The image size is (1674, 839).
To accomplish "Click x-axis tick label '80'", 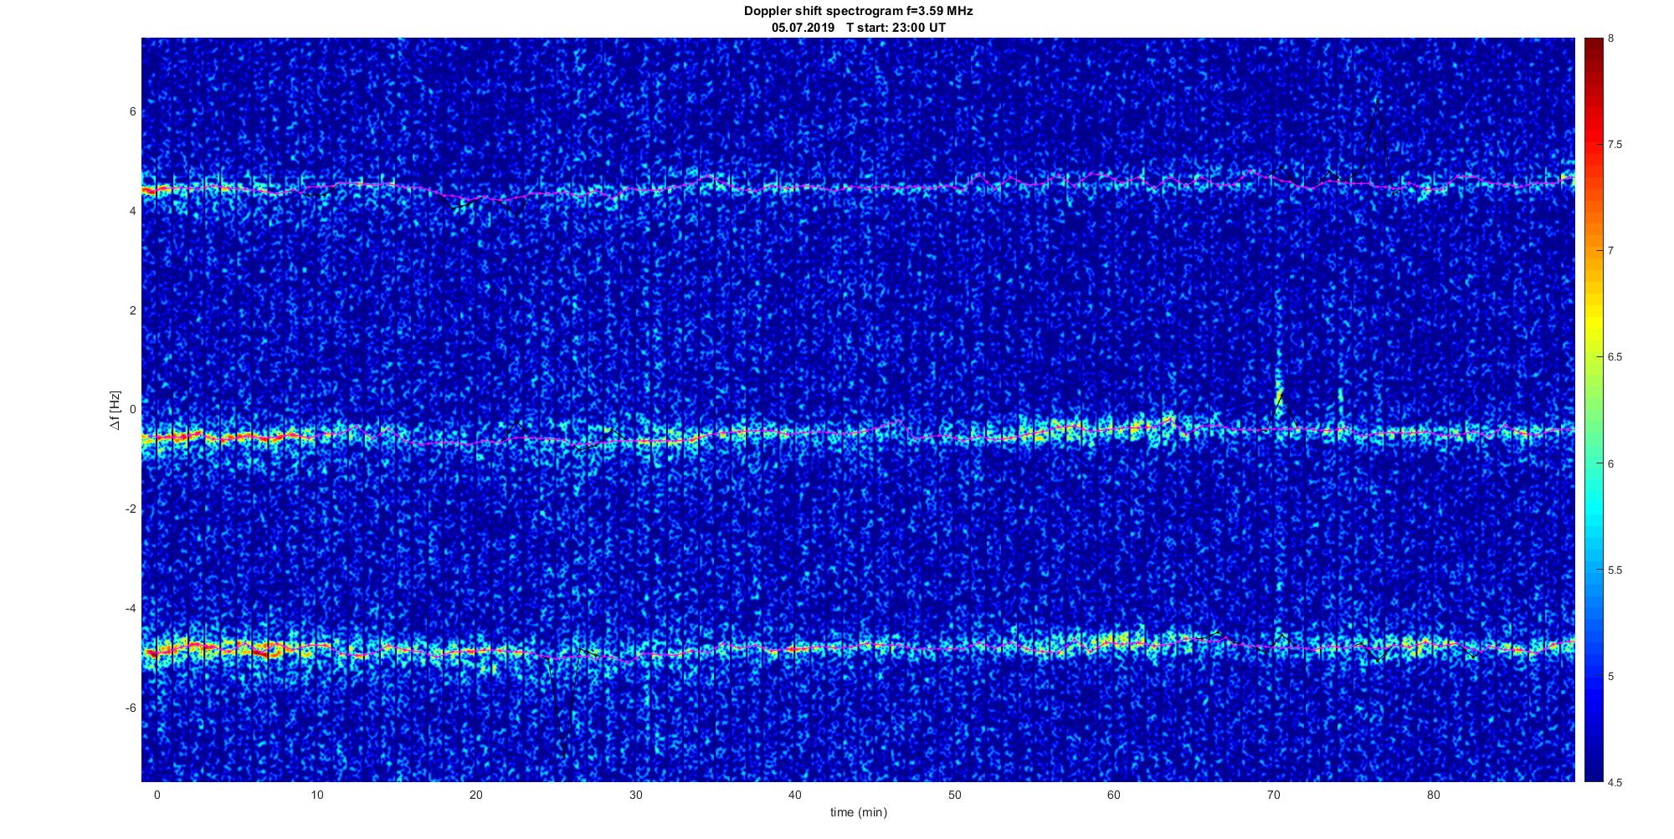I will pos(1433,795).
